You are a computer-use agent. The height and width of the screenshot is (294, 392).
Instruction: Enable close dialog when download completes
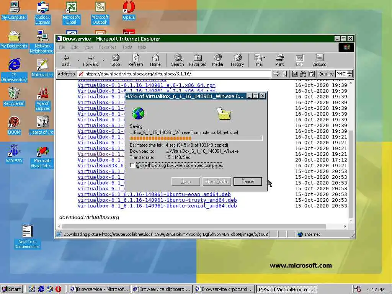[132, 165]
